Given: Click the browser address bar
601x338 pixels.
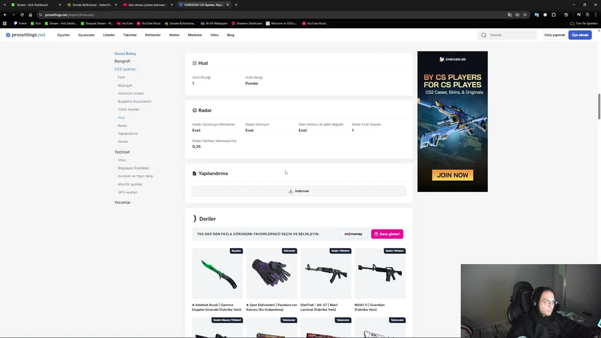Looking at the screenshot, I should pyautogui.click(x=272, y=15).
